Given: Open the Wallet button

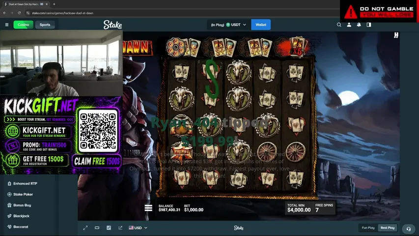Looking at the screenshot, I should [x=261, y=25].
